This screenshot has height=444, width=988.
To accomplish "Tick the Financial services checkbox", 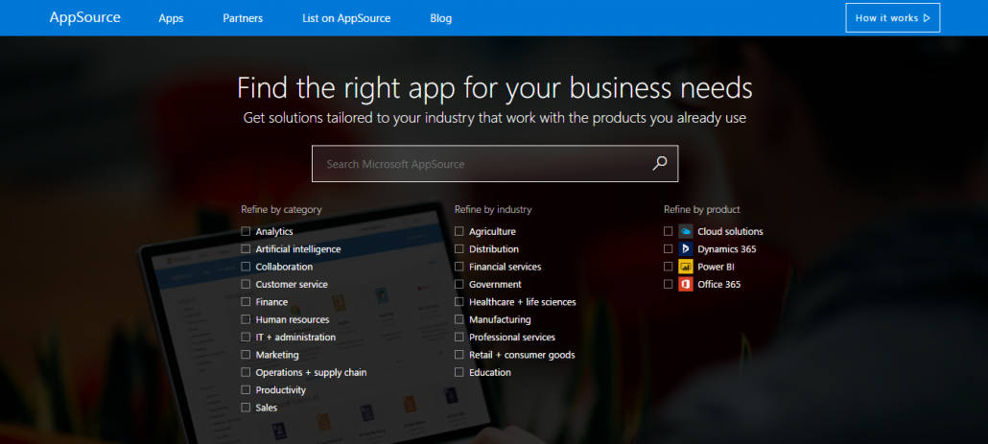I will click(459, 267).
